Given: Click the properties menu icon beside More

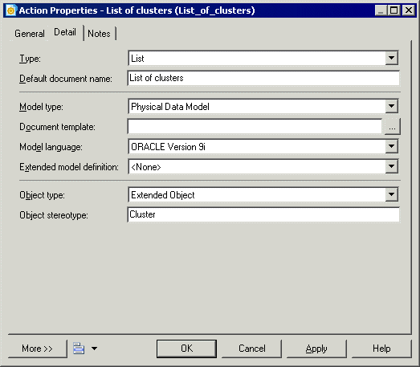Looking at the screenshot, I should [79, 349].
